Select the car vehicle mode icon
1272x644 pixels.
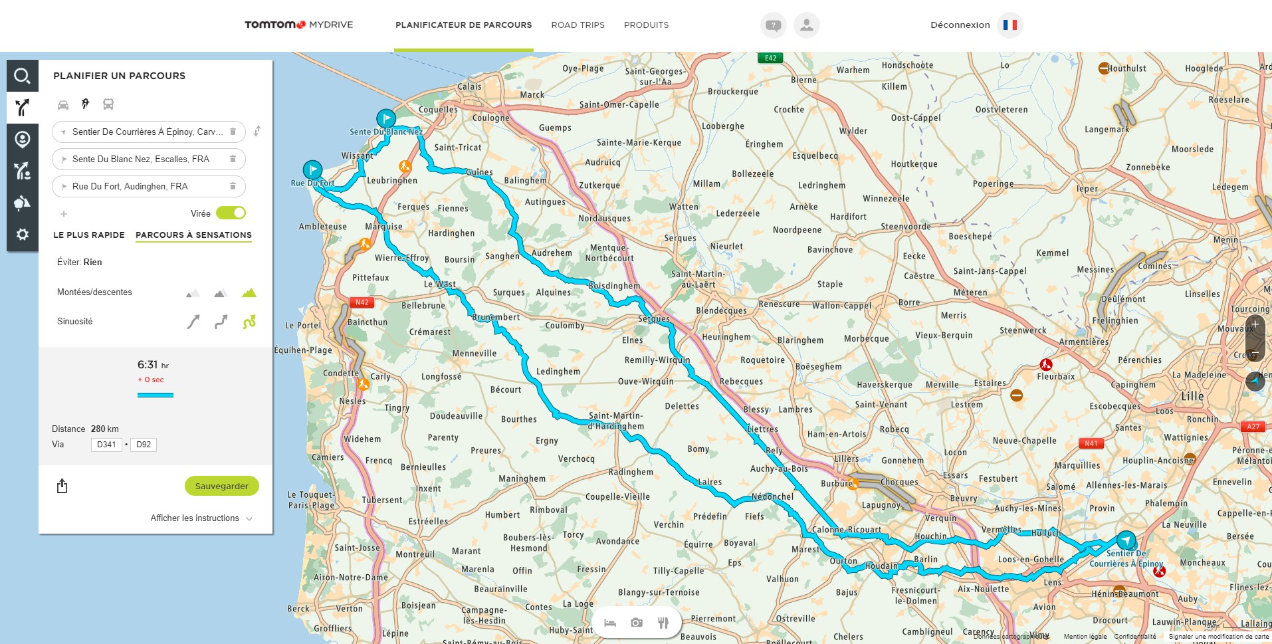(x=63, y=104)
